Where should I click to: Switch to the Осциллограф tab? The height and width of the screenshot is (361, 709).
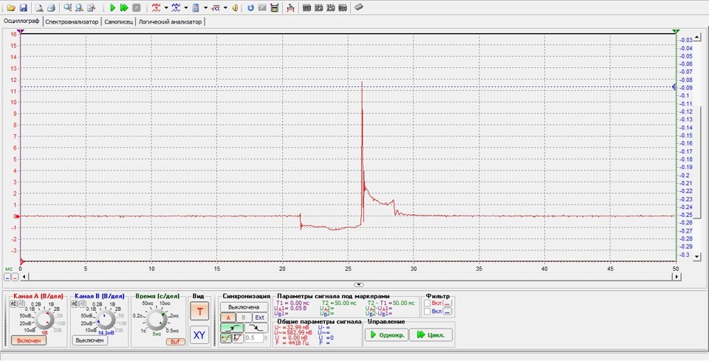pyautogui.click(x=21, y=21)
